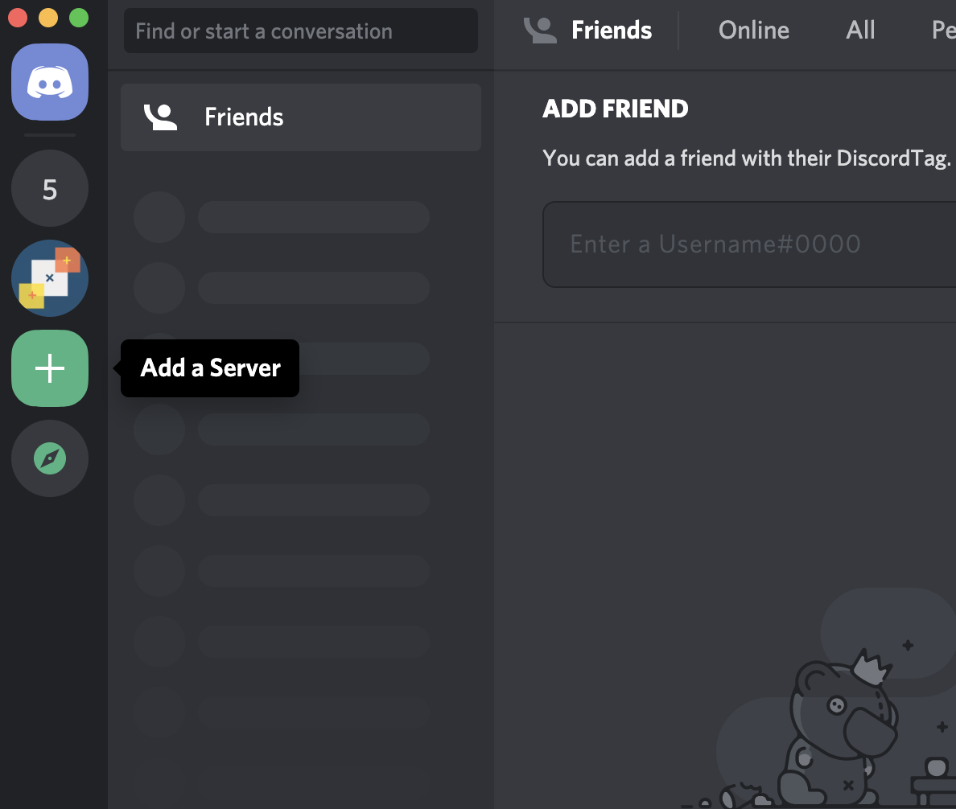Select the Friends icon in the channel list
The image size is (956, 809).
tap(162, 117)
